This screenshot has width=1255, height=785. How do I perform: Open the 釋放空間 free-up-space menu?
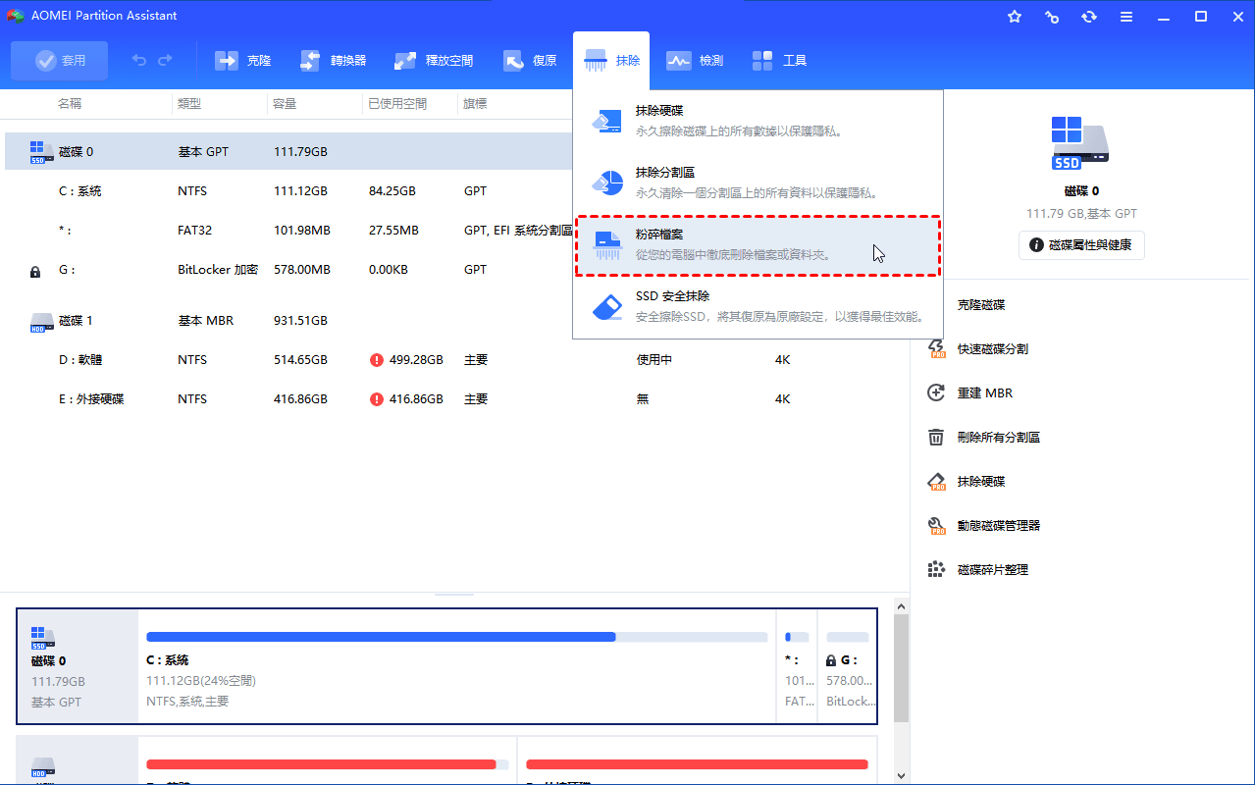[434, 61]
